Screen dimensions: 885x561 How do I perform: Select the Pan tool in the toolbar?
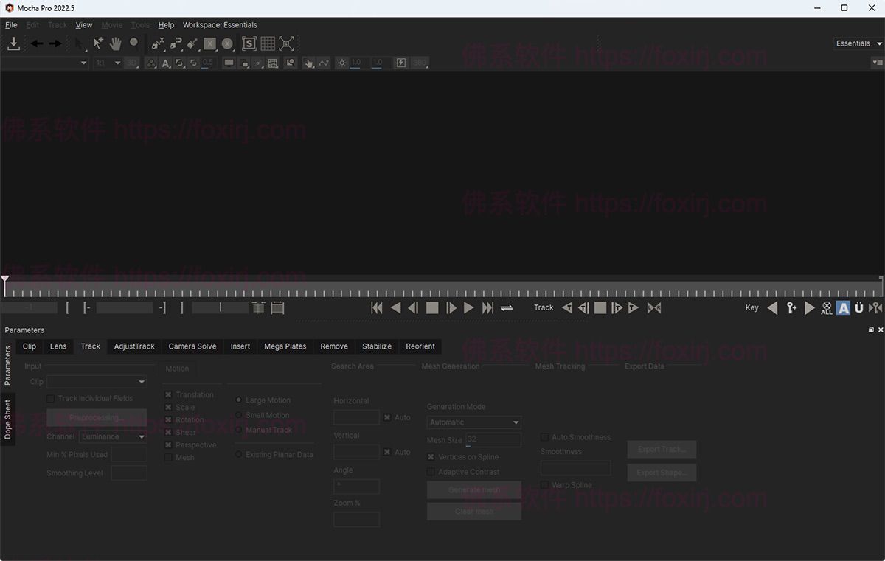pyautogui.click(x=115, y=43)
